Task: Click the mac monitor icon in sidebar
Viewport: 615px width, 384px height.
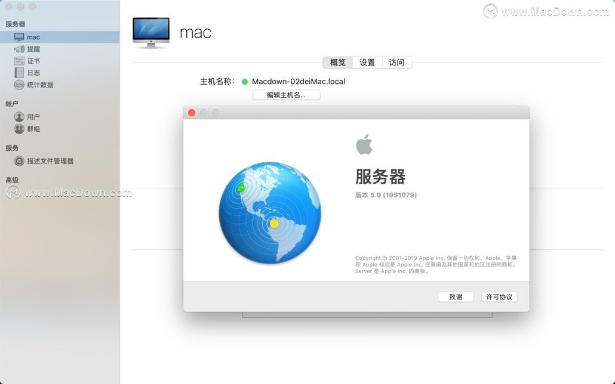Action: coord(19,37)
